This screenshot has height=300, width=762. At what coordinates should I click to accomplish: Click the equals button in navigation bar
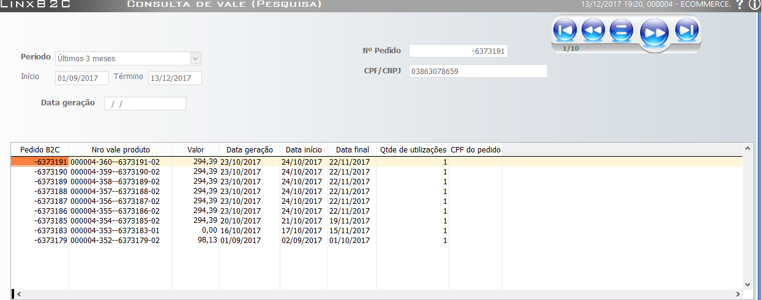(621, 29)
